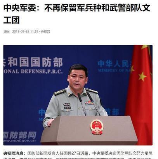Click the national emblem on the podium

pyautogui.click(x=97, y=127)
